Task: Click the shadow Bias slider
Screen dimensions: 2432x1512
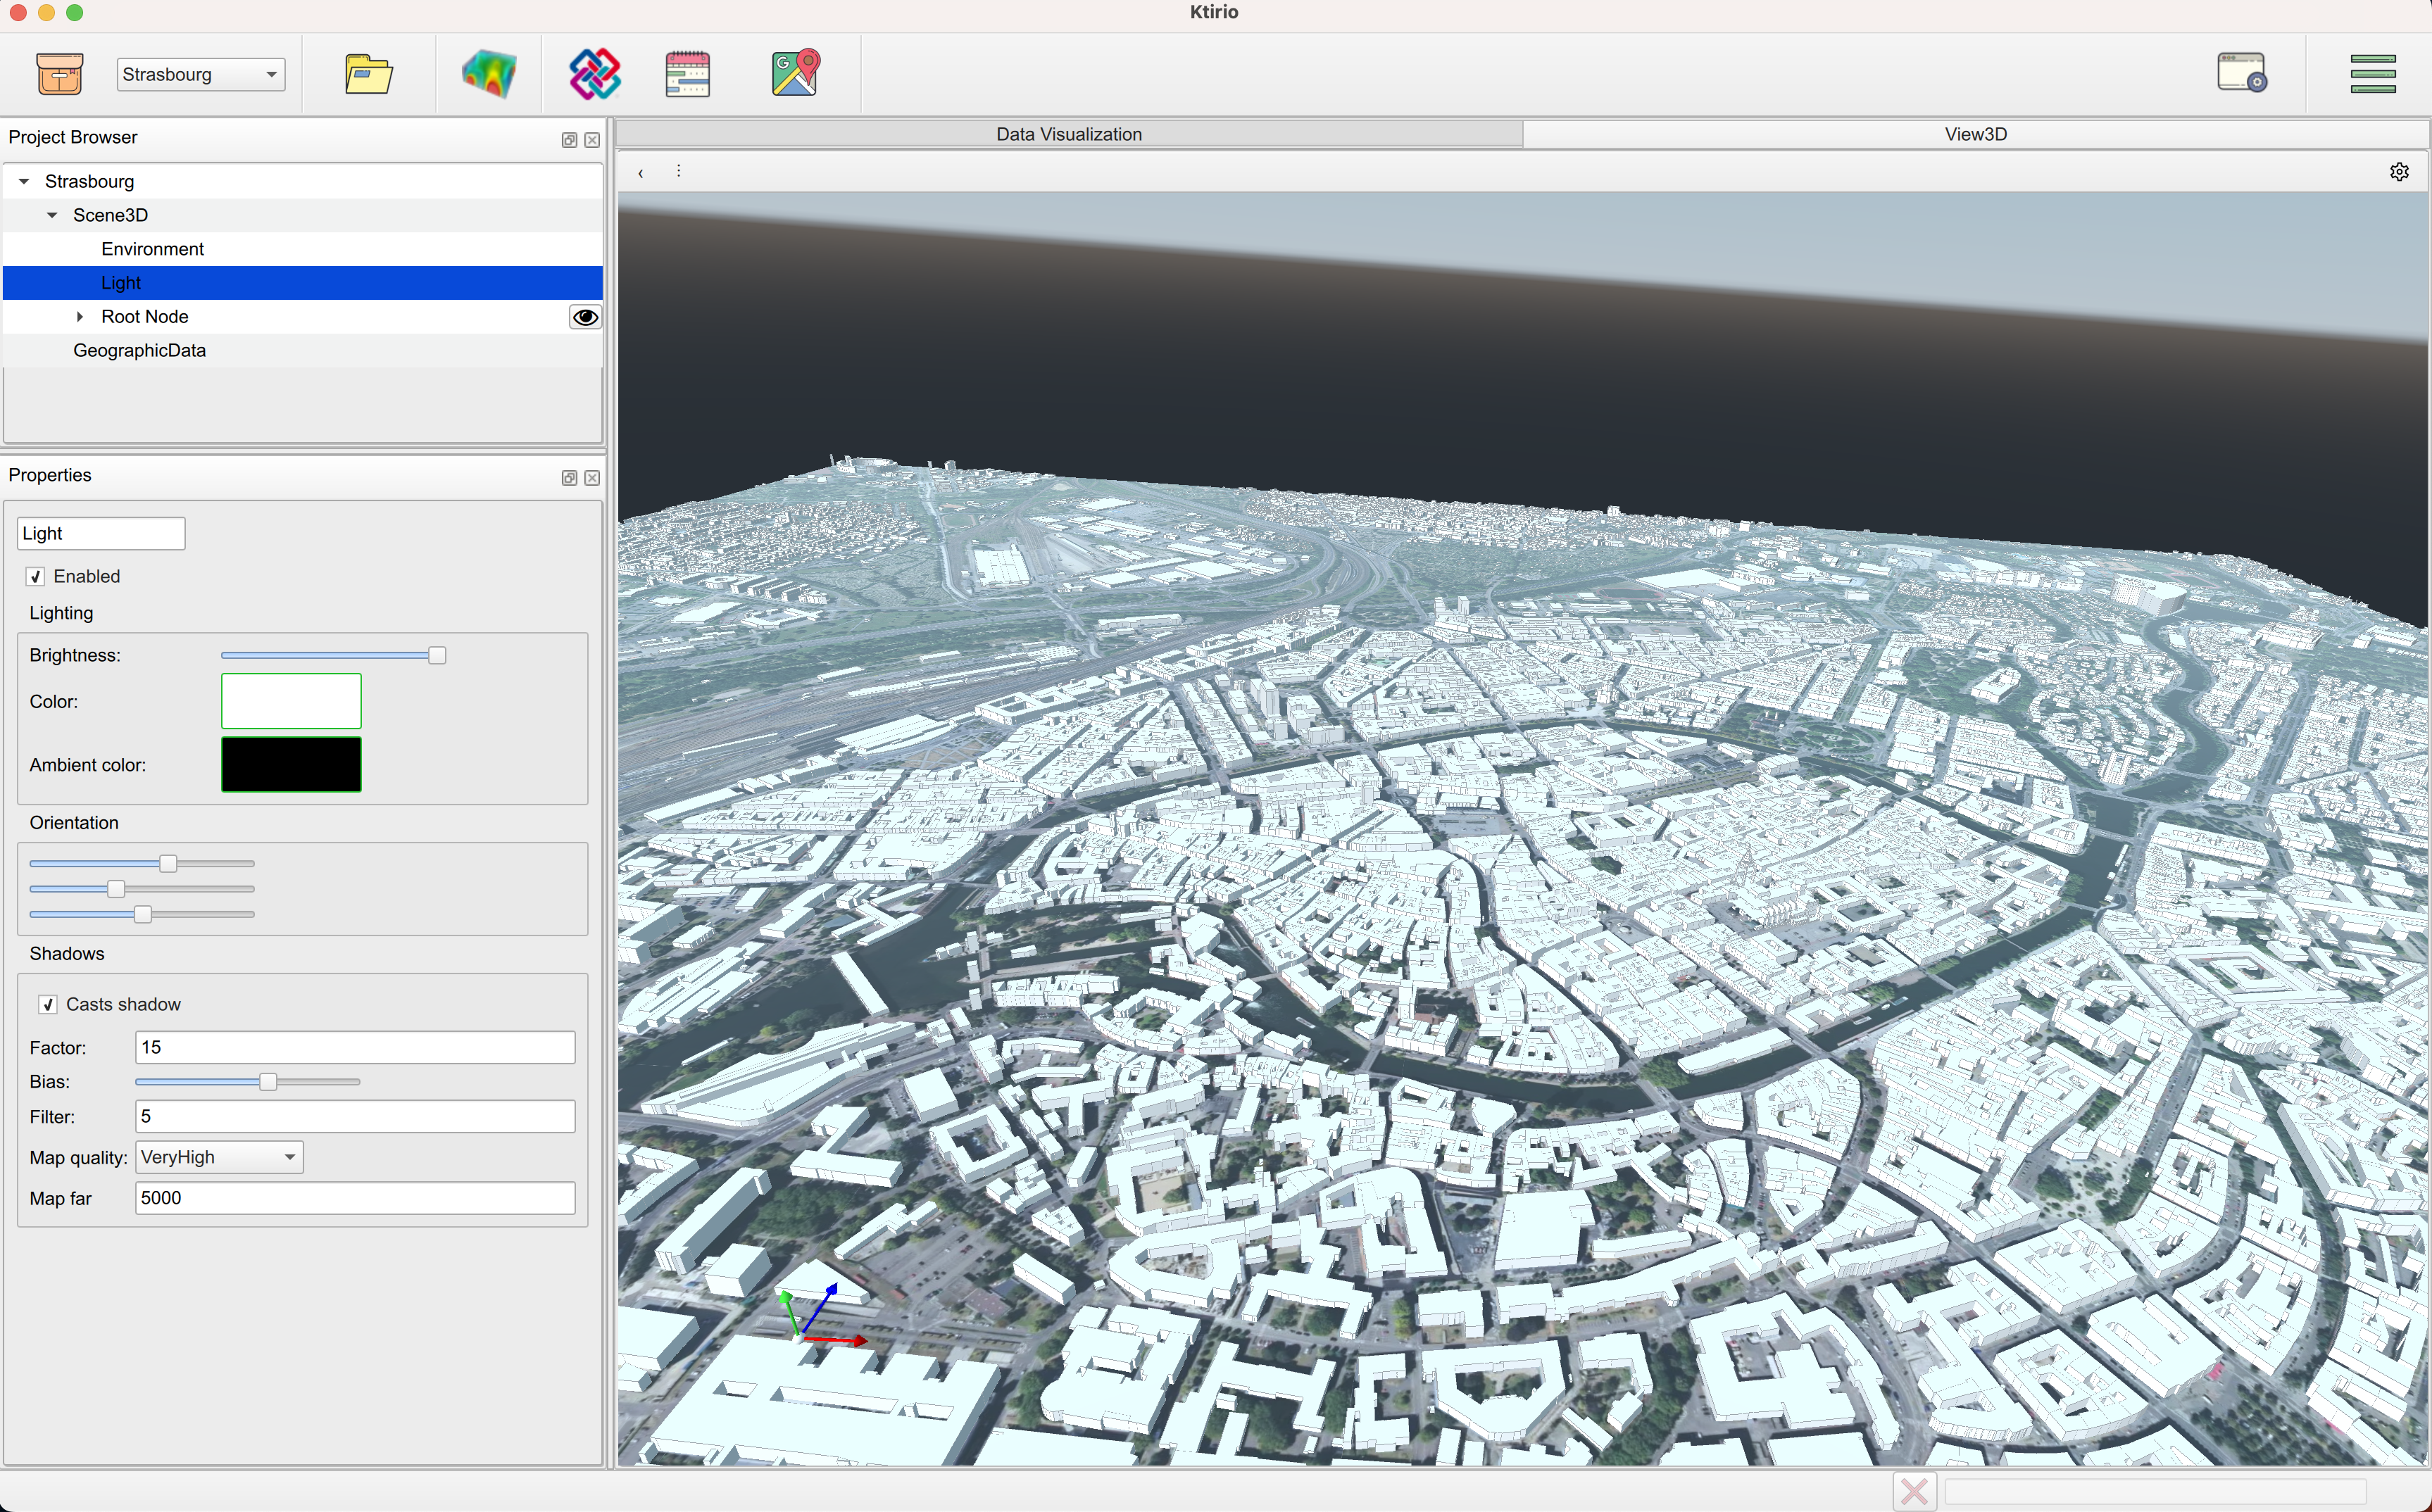Action: pos(248,1082)
